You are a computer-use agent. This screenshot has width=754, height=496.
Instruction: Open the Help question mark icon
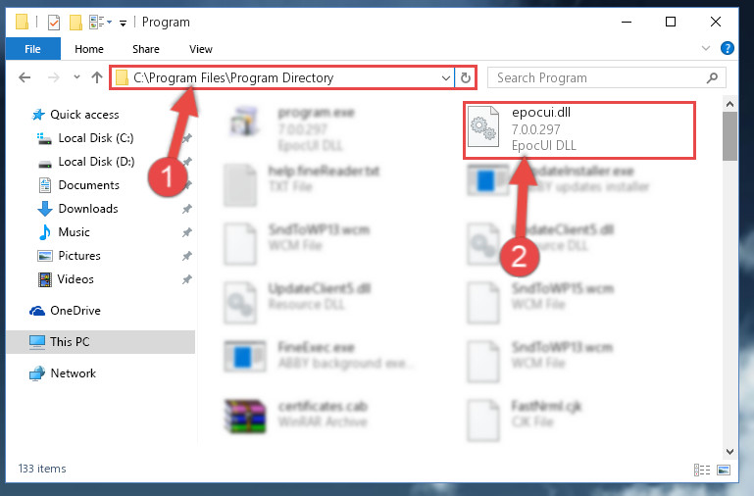click(x=728, y=48)
